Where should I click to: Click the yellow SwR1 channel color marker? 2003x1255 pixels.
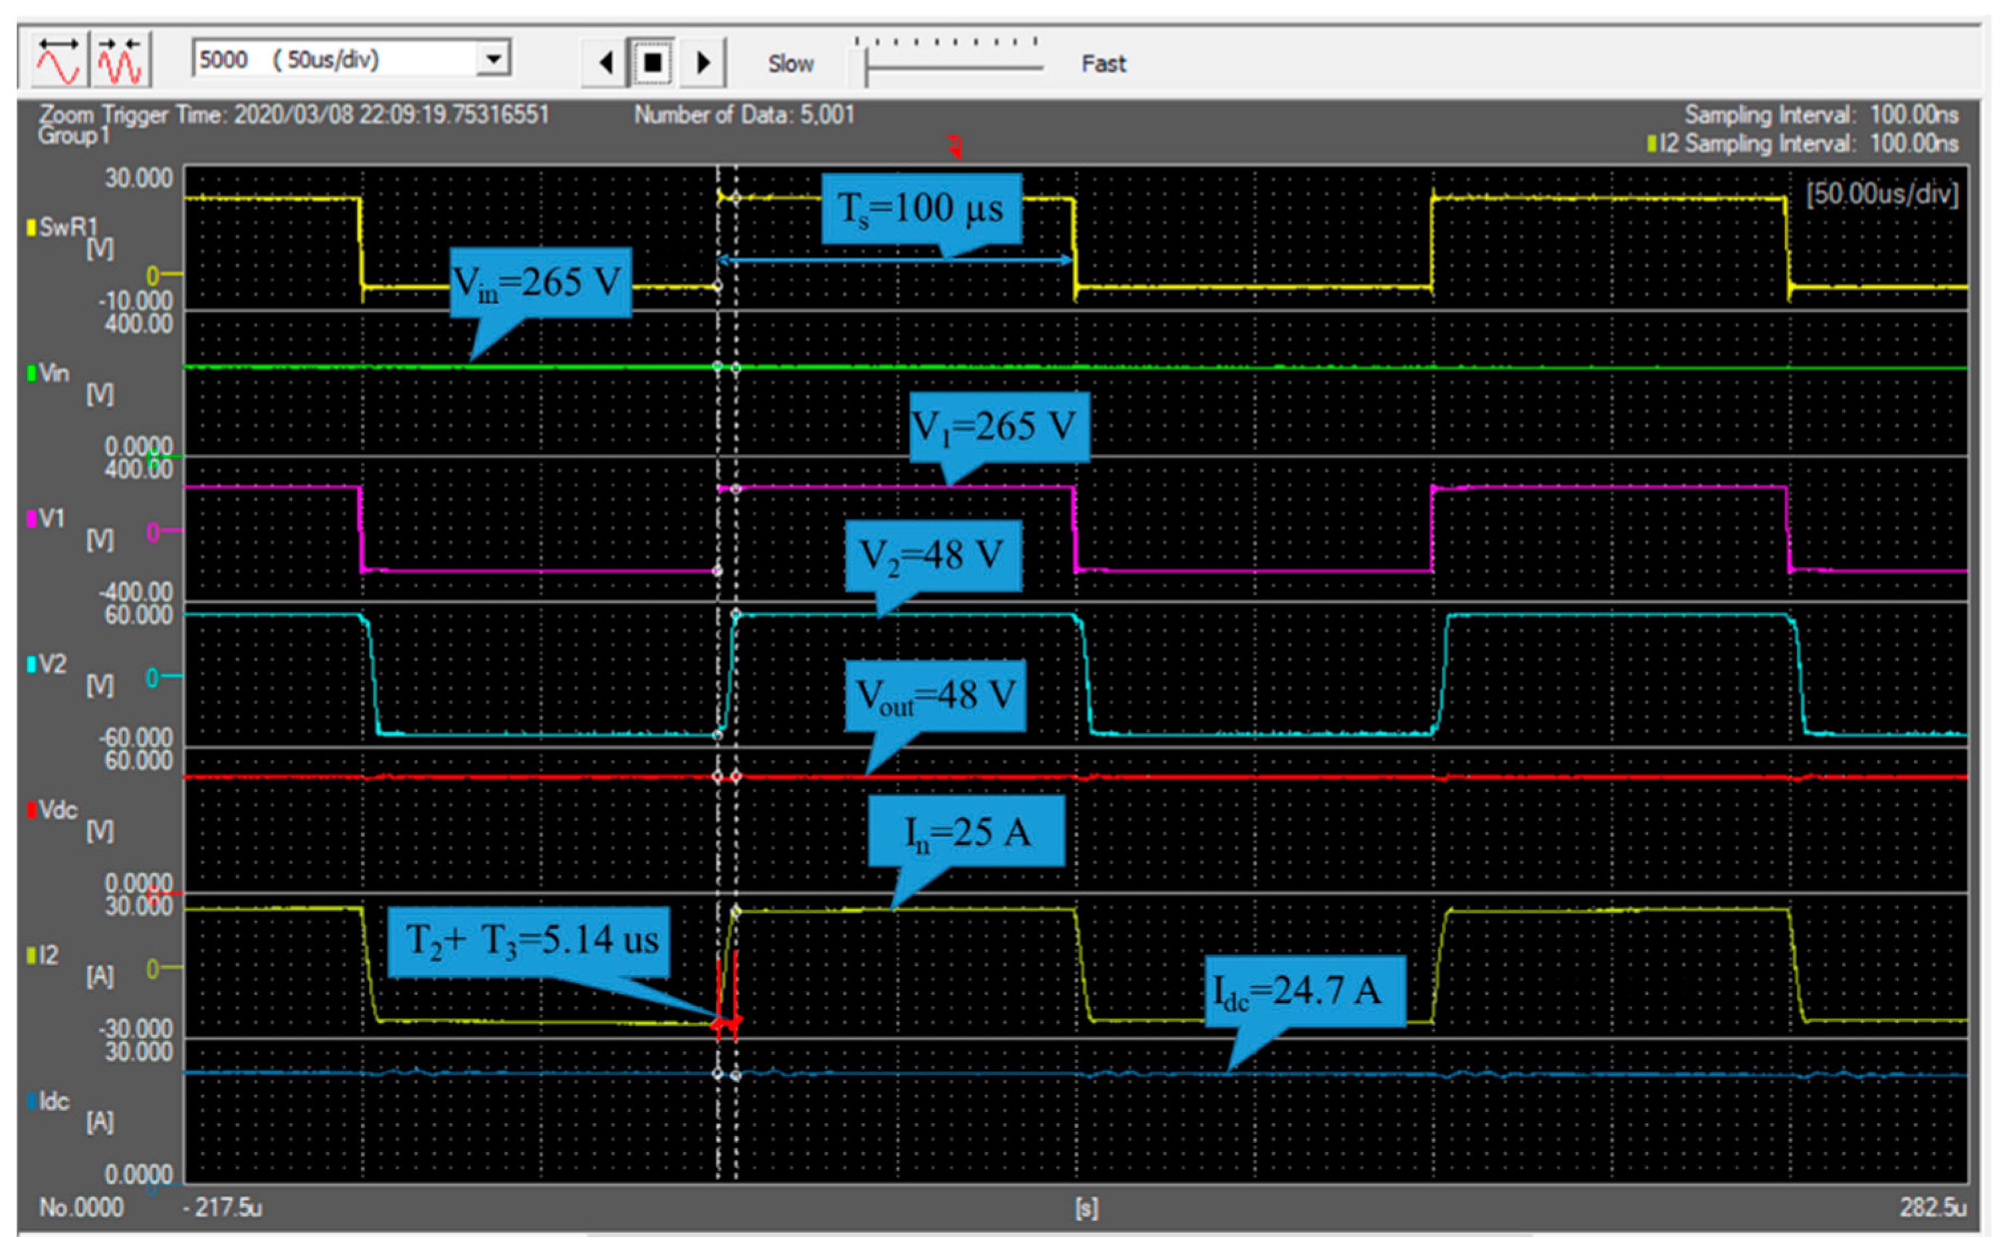[x=31, y=227]
